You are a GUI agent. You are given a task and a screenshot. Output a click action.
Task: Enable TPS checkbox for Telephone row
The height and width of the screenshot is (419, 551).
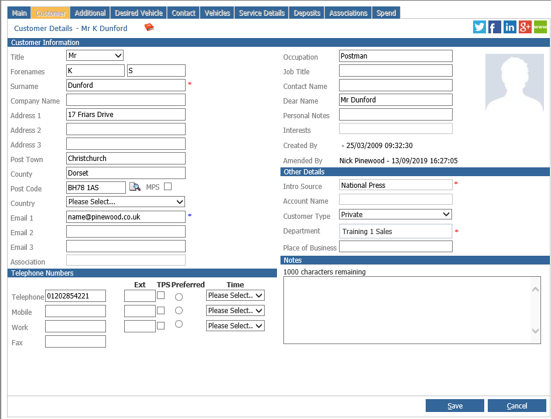click(160, 296)
